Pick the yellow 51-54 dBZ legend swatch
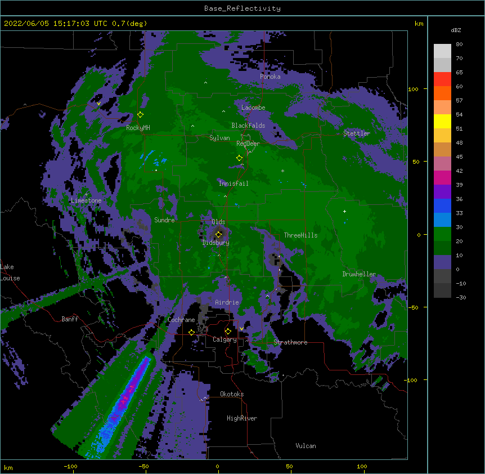Image resolution: width=485 pixels, height=474 pixels. (442, 122)
